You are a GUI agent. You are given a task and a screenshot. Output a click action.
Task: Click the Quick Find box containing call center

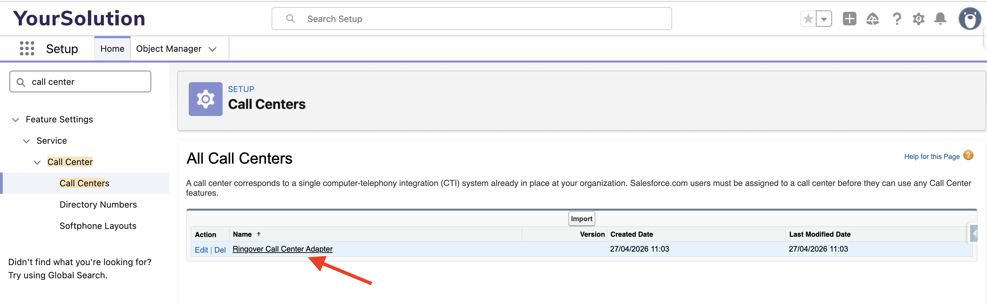80,81
